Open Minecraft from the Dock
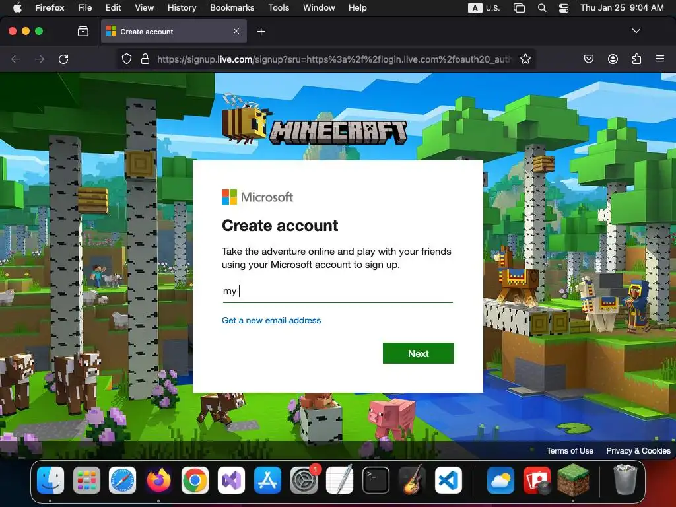 573,481
